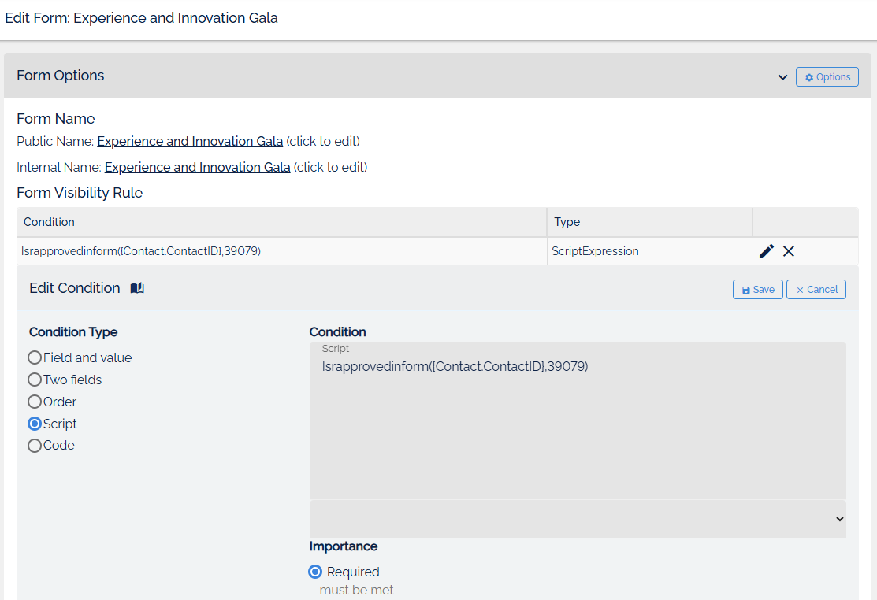Click the pencil icon to edit the visibility rule
Viewport: 877px width, 600px height.
pyautogui.click(x=766, y=251)
